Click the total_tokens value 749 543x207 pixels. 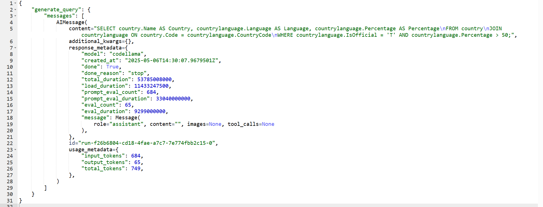tap(136, 169)
